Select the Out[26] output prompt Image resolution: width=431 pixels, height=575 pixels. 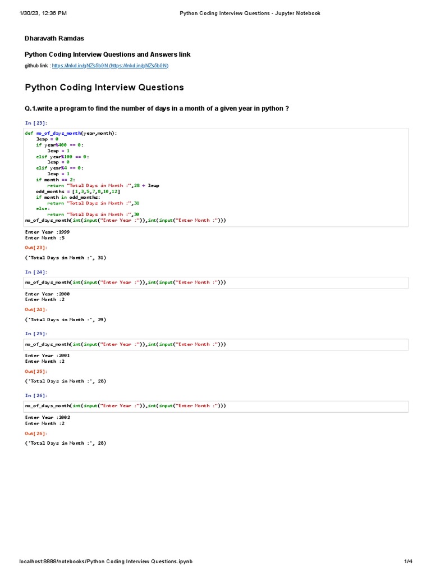coord(36,433)
